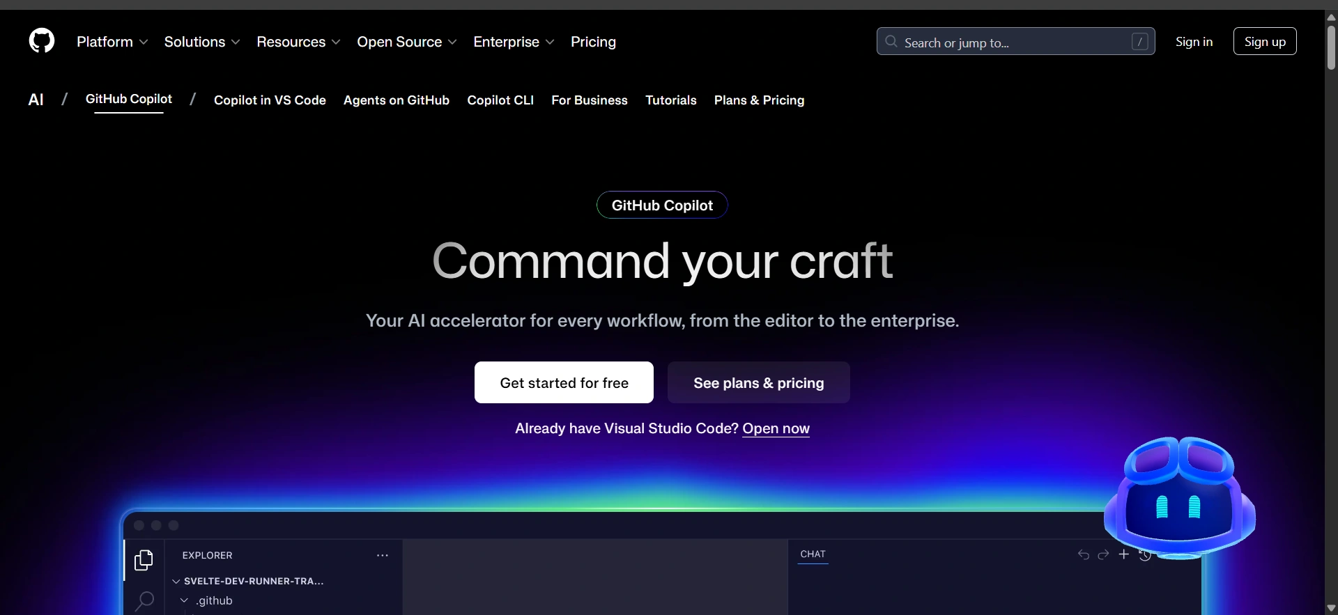Go to the Pricing page

593,42
